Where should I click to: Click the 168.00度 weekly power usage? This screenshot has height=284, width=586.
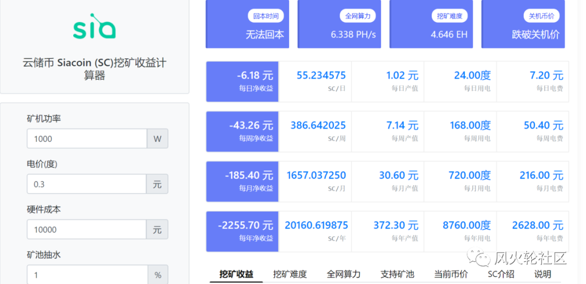pos(470,125)
